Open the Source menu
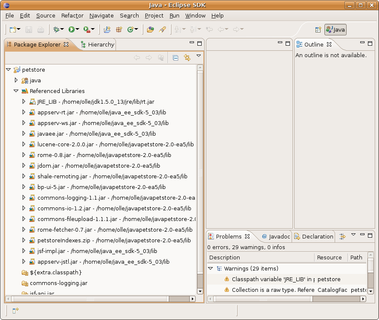379x320 pixels. coord(46,16)
